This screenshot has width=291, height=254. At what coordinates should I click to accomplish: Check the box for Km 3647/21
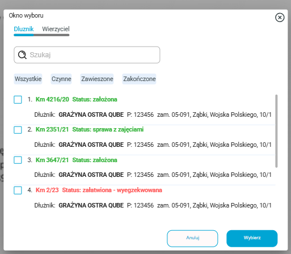(18, 160)
